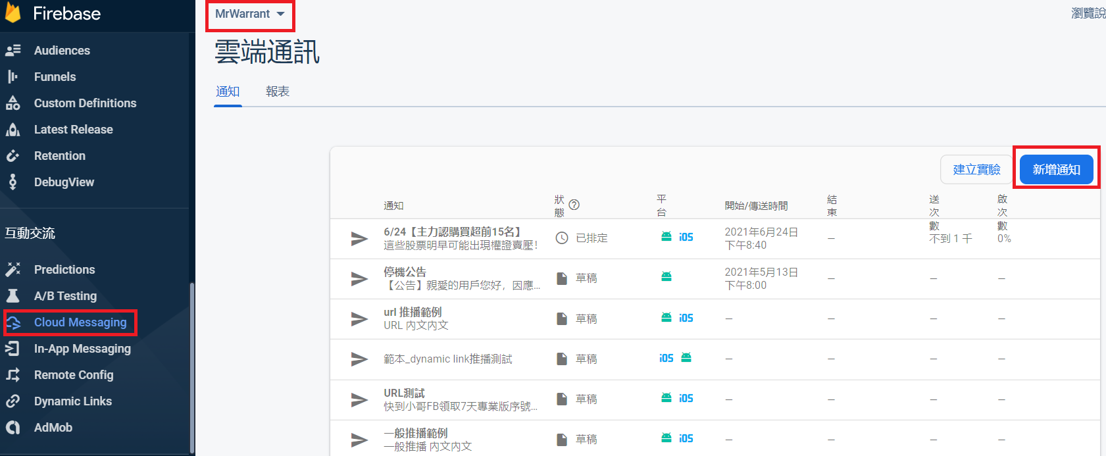
Task: Click the Predictions magic wand icon
Action: click(x=13, y=270)
